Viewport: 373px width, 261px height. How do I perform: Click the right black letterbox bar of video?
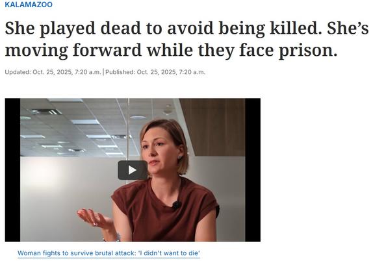click(x=253, y=170)
